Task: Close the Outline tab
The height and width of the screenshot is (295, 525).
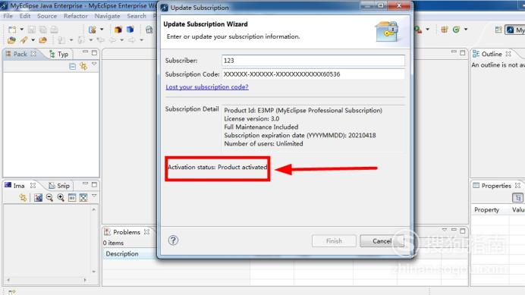Action: coord(508,54)
